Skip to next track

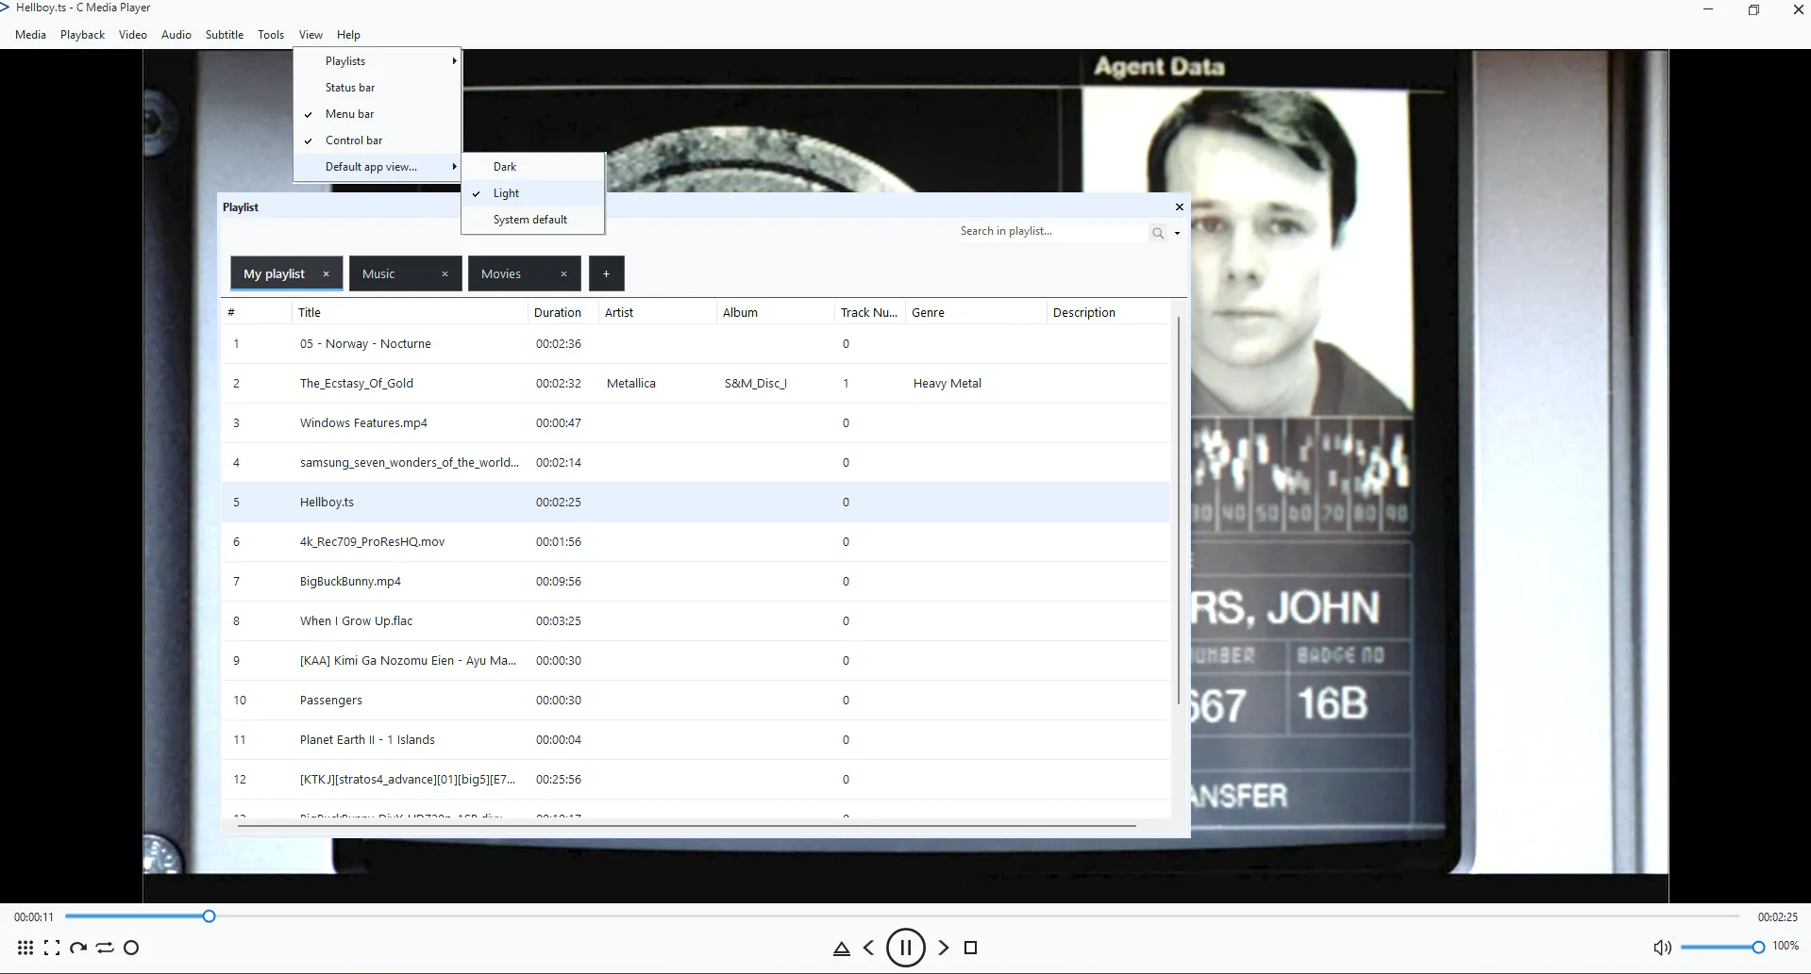pos(944,948)
